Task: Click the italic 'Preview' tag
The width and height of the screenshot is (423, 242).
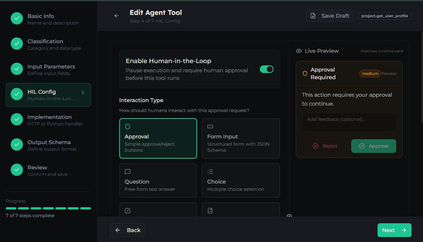Action: pos(389,74)
